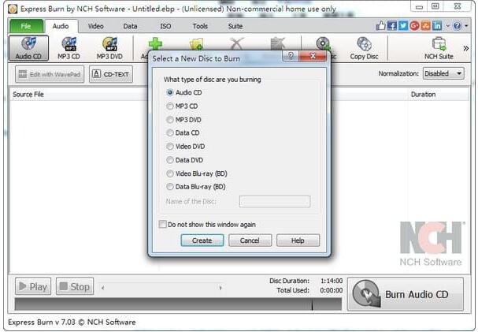Click the dialog Help button
This screenshot has height=332, width=478.
[298, 241]
